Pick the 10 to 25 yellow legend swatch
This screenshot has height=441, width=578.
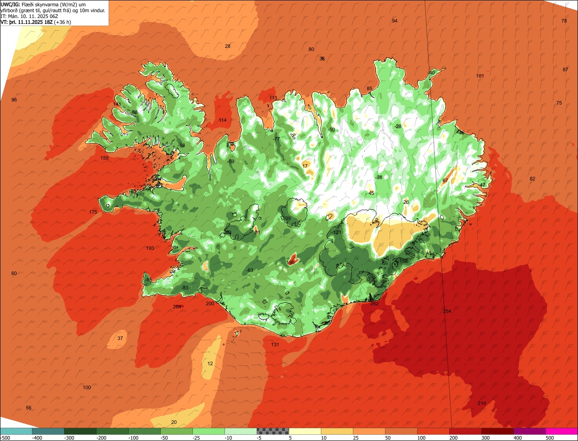337,431
